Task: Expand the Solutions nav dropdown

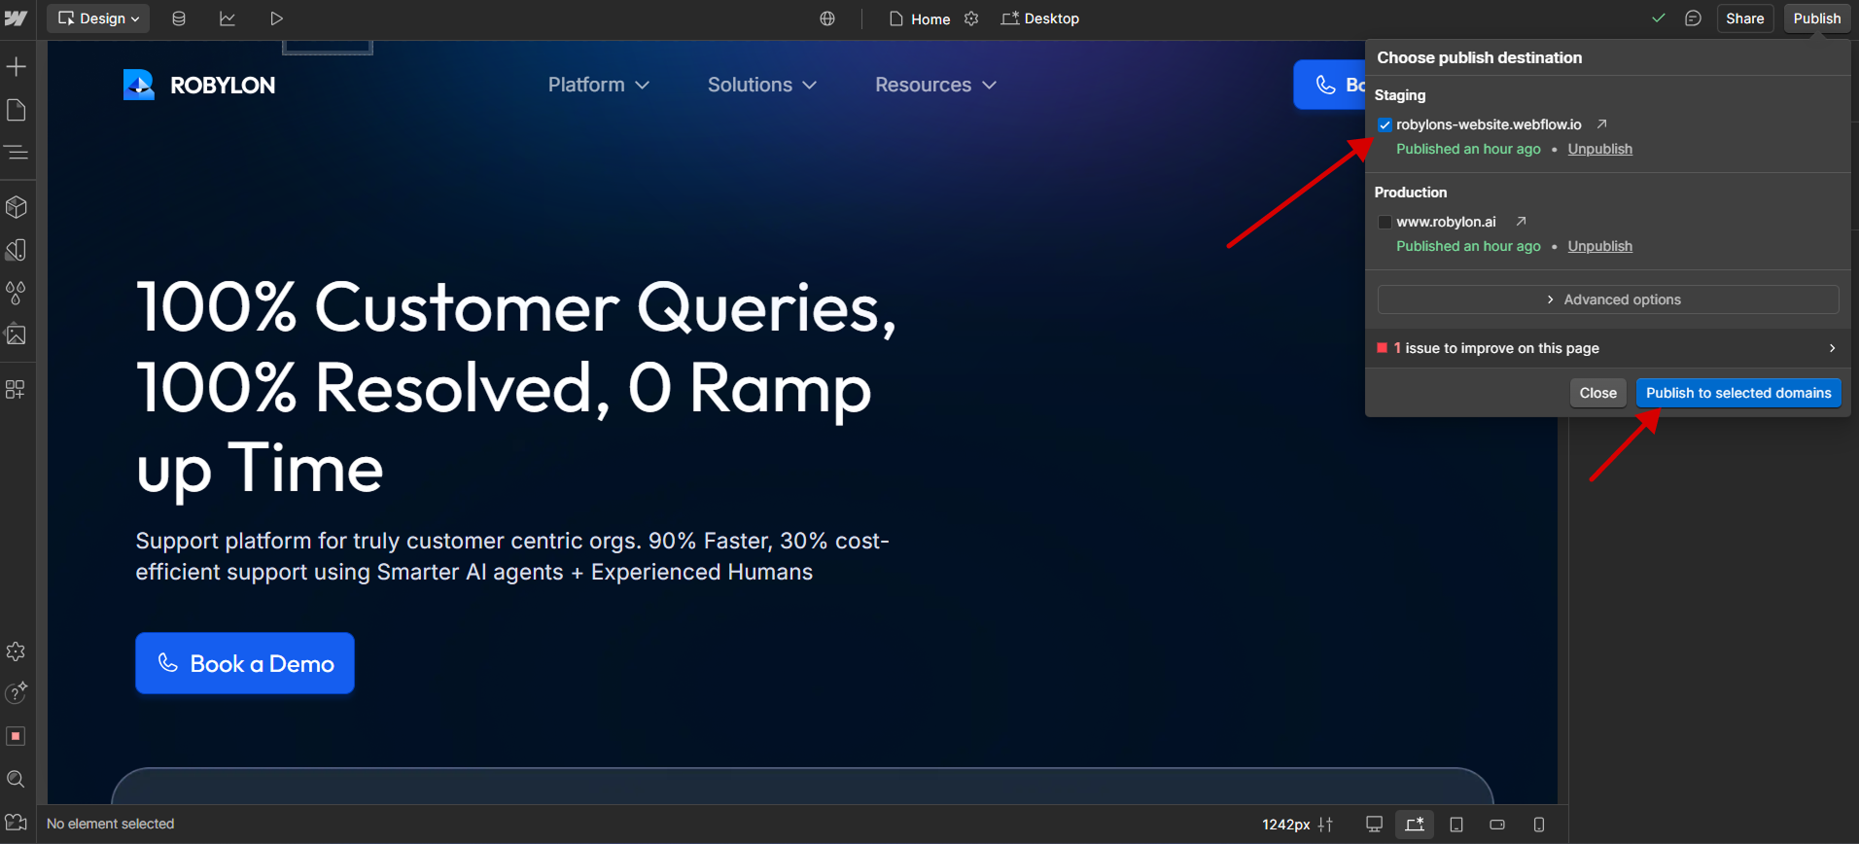Action: 761,85
